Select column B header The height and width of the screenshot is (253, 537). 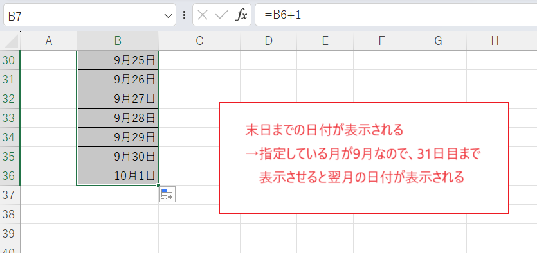[x=118, y=41]
